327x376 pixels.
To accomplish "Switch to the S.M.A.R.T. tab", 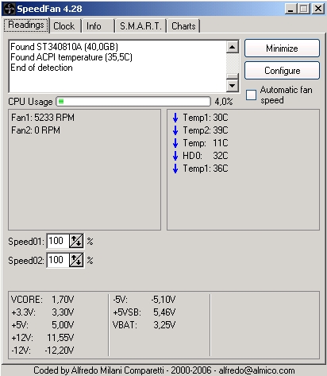I will point(140,26).
